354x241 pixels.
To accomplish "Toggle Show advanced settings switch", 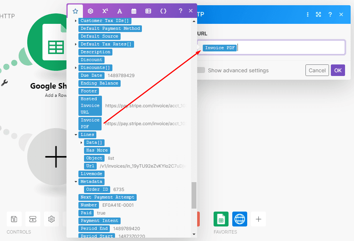I will [201, 70].
